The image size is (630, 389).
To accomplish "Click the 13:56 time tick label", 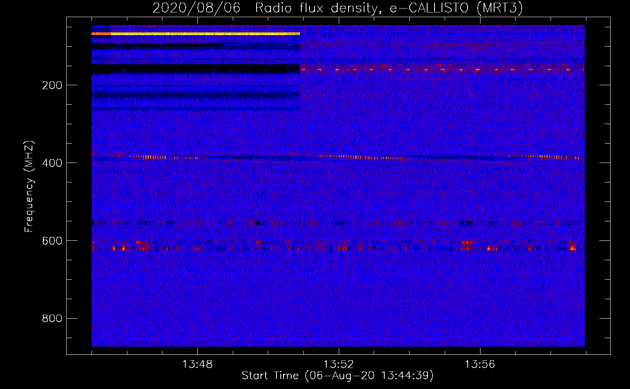I will 480,364.
